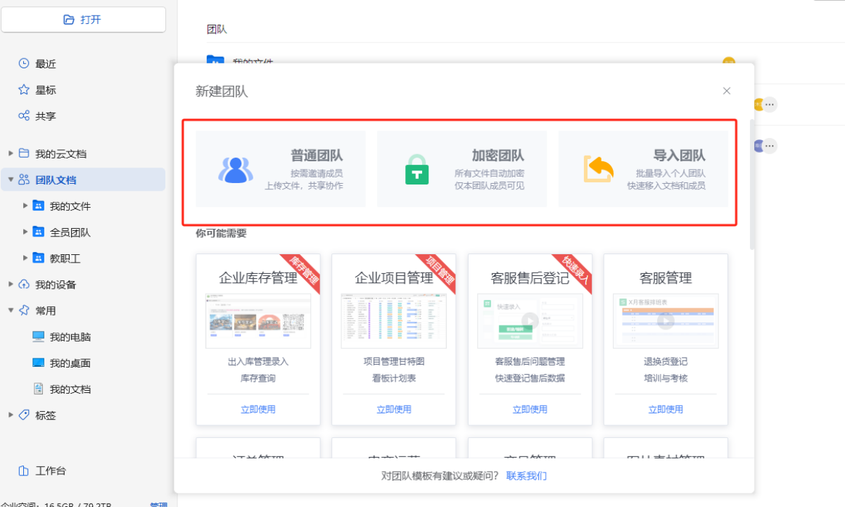Expand the 标签 section arrow
Viewport: 845px width, 507px height.
pyautogui.click(x=11, y=415)
